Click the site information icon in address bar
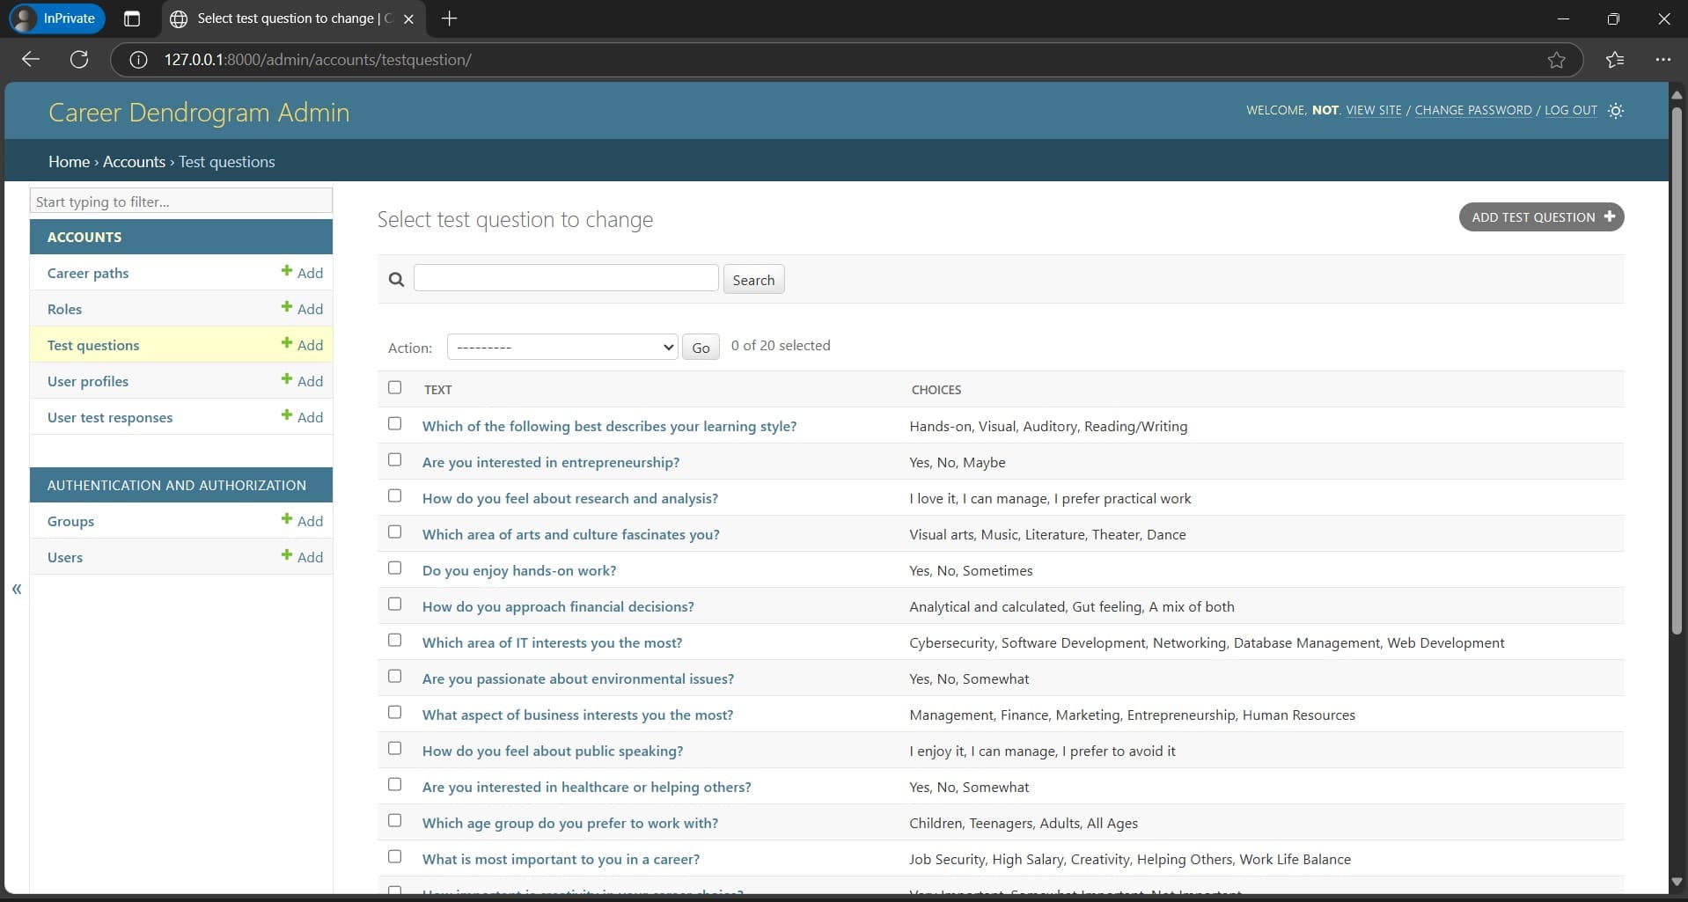The image size is (1688, 902). pyautogui.click(x=138, y=60)
